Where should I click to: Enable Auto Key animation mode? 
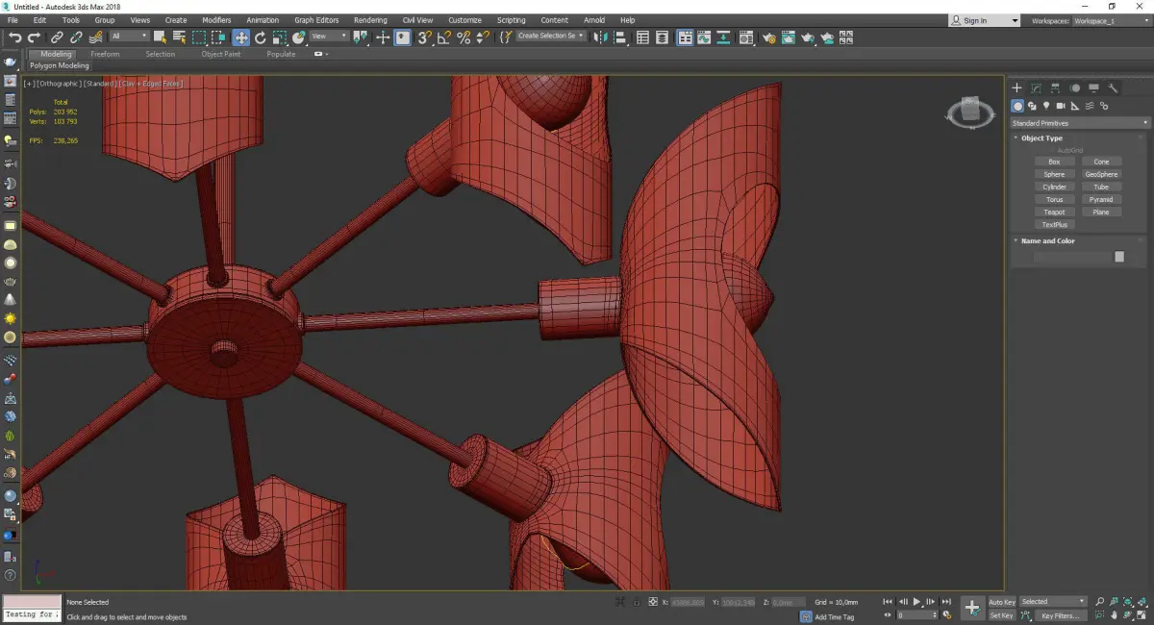[1001, 602]
